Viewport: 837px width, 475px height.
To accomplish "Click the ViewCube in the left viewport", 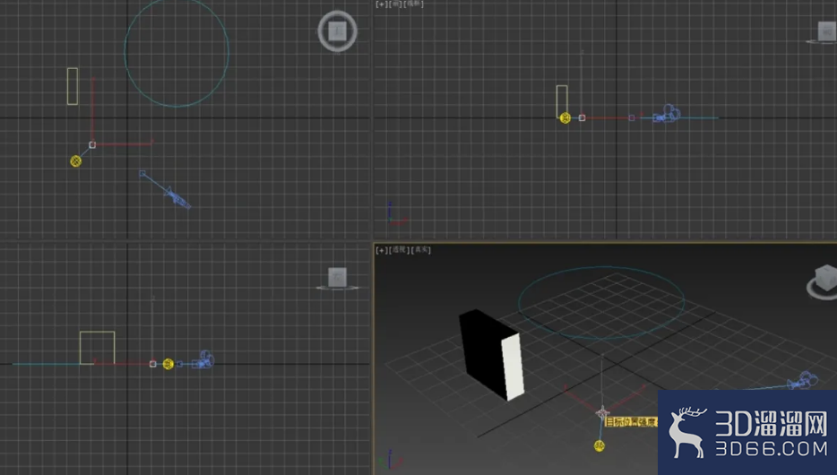I will click(x=337, y=278).
